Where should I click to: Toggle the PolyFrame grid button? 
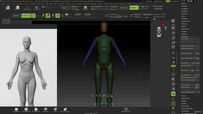(173, 94)
